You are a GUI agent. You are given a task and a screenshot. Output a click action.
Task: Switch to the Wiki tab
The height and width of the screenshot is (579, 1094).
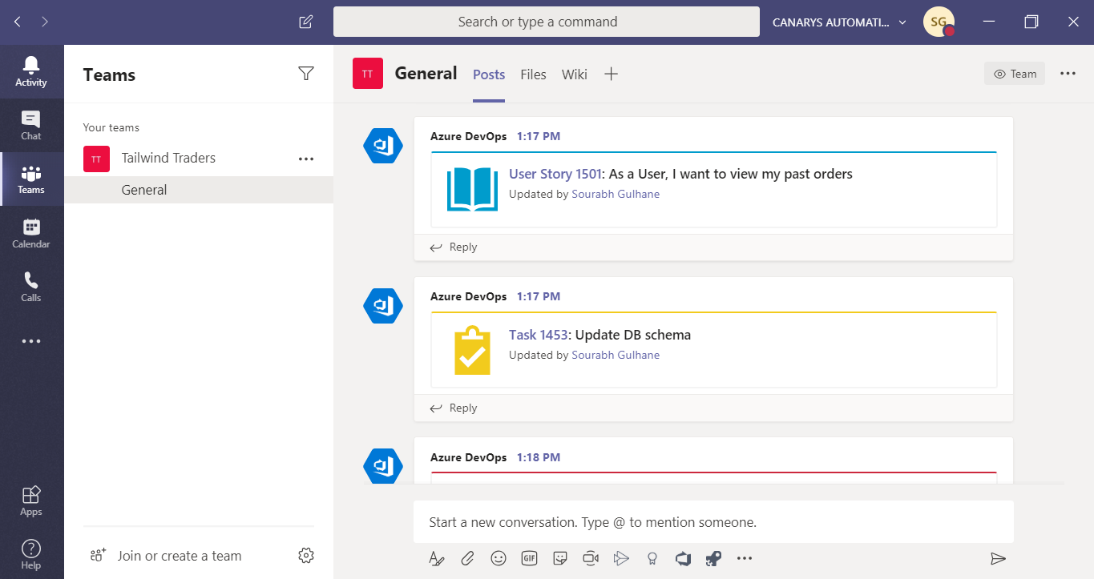pos(574,74)
